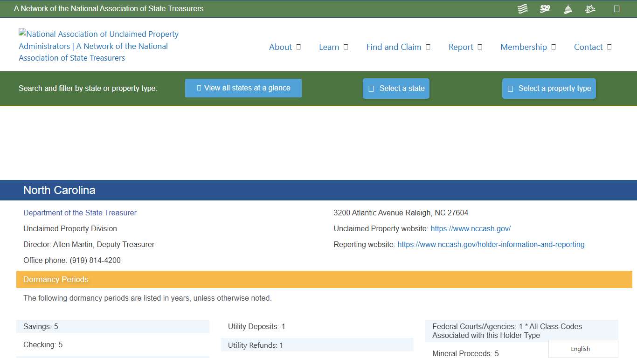Image resolution: width=637 pixels, height=358 pixels.
Task: Click the NAUPA site logo
Action: [x=98, y=46]
